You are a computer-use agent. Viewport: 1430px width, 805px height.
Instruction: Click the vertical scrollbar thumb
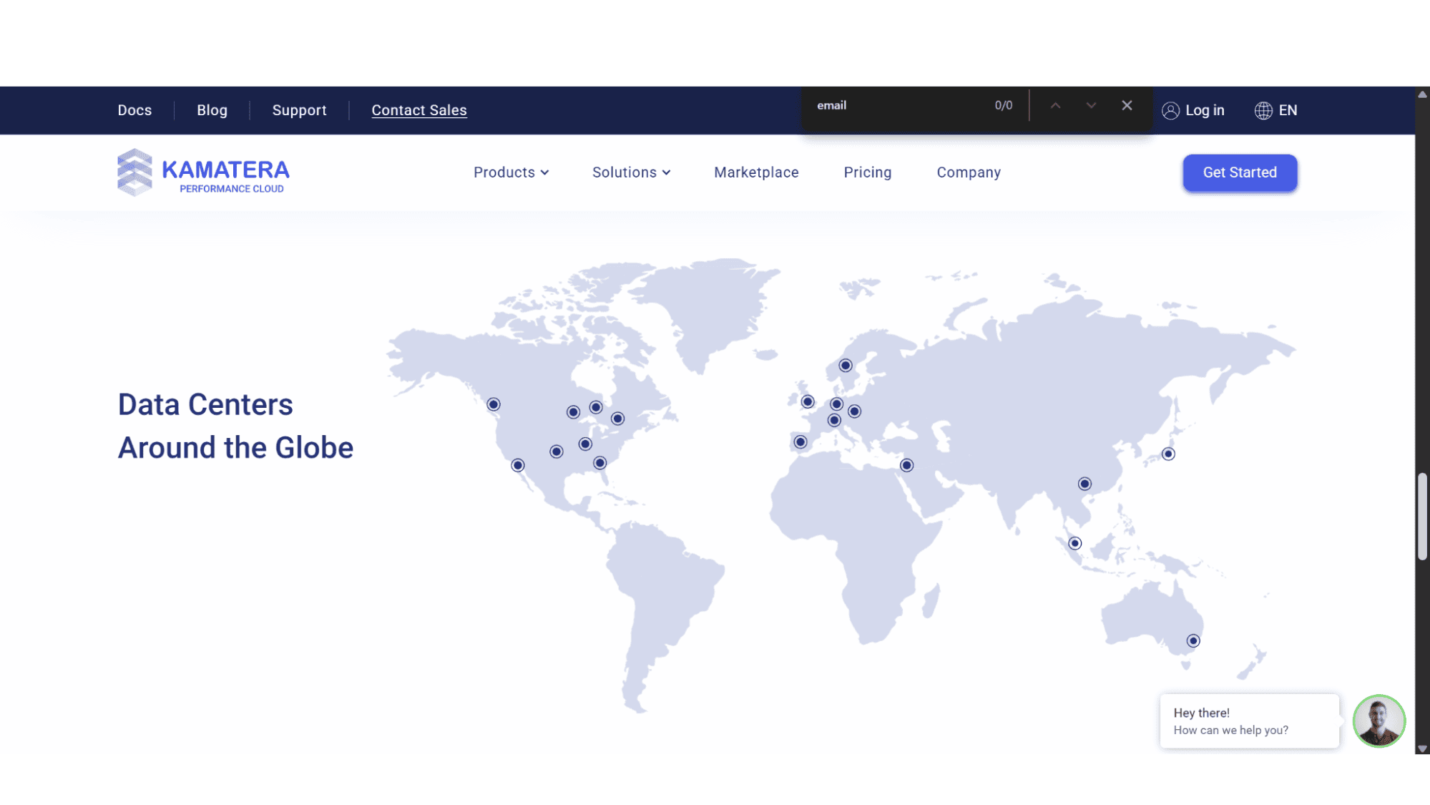pyautogui.click(x=1422, y=516)
